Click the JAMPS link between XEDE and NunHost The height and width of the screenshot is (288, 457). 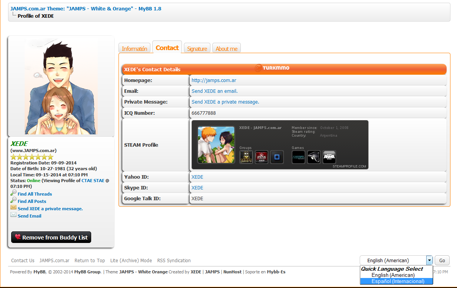pos(212,272)
